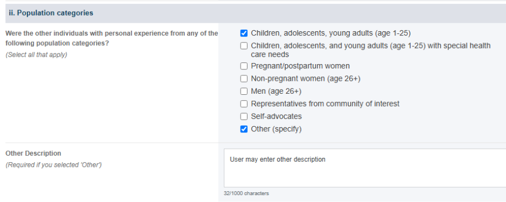Click inside the Other Description text box
This screenshot has width=506, height=202.
pos(365,168)
